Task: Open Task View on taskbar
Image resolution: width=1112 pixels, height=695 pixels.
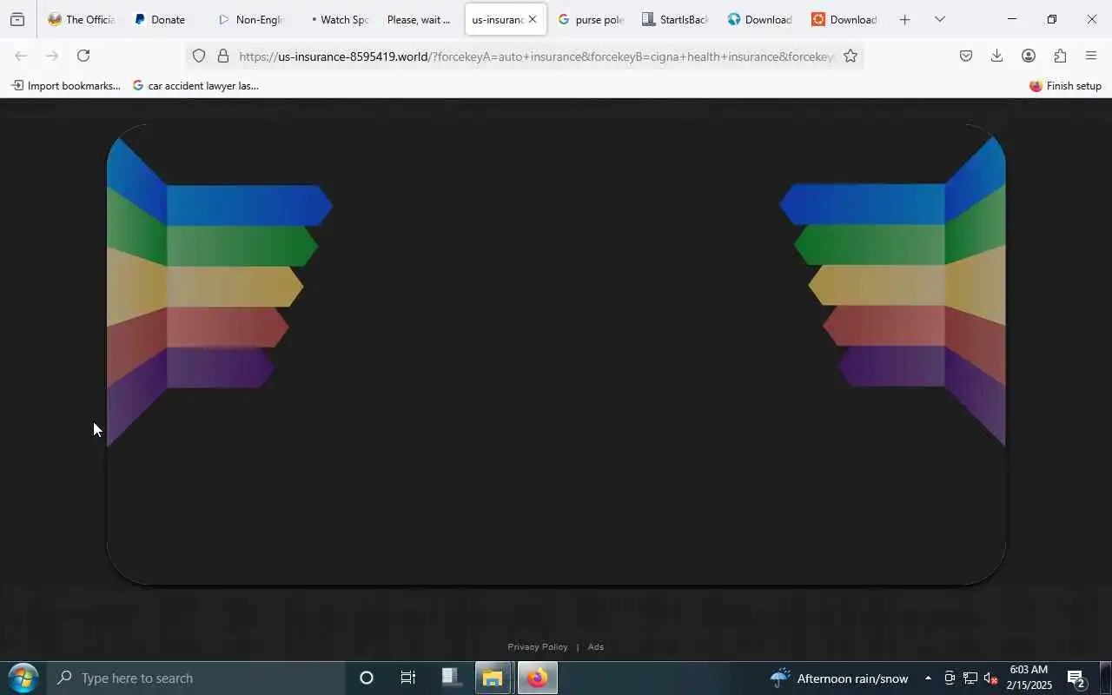Action: [x=407, y=678]
